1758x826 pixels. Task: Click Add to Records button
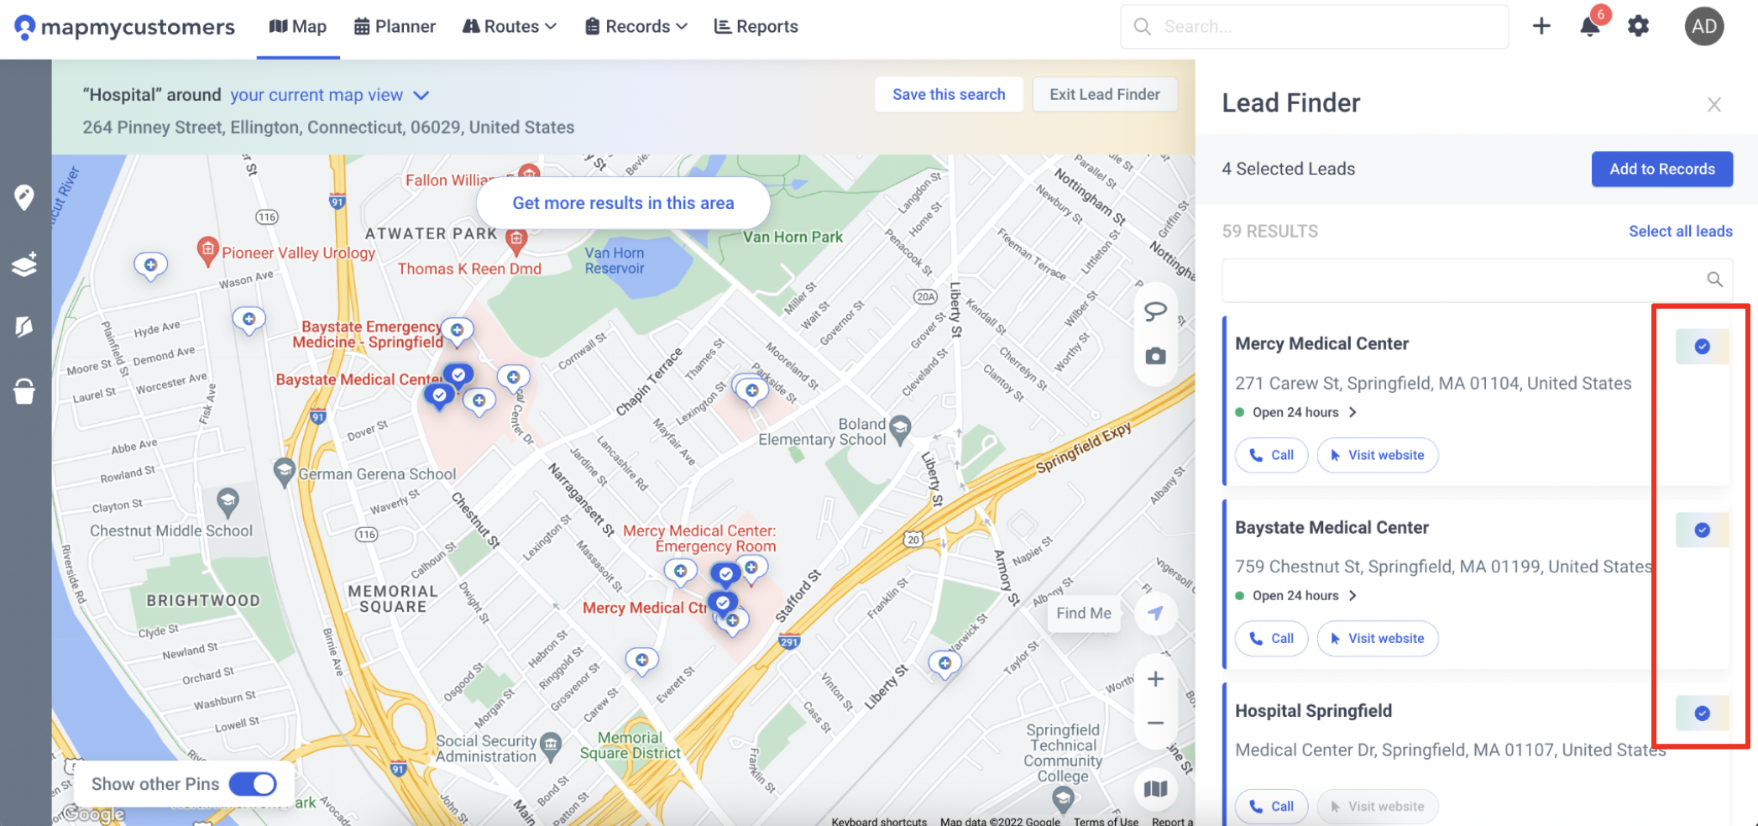[1662, 169]
